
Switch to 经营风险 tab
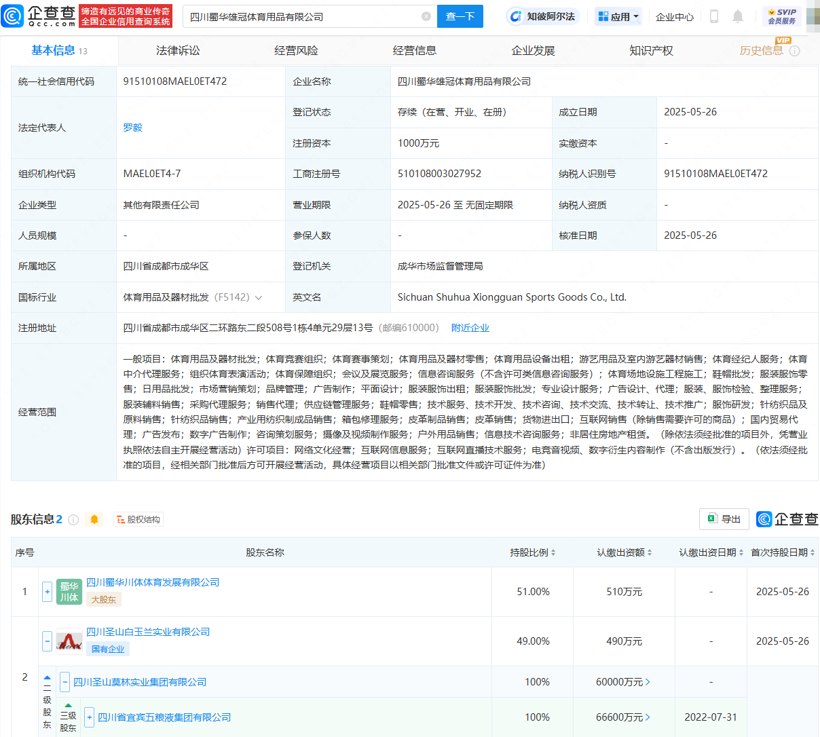(x=296, y=51)
